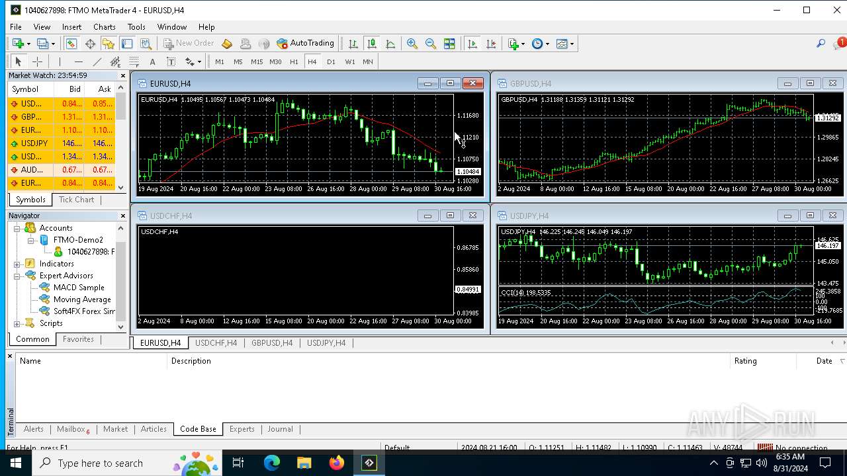The width and height of the screenshot is (847, 476).
Task: Set timeframe to H1
Action: click(x=294, y=61)
